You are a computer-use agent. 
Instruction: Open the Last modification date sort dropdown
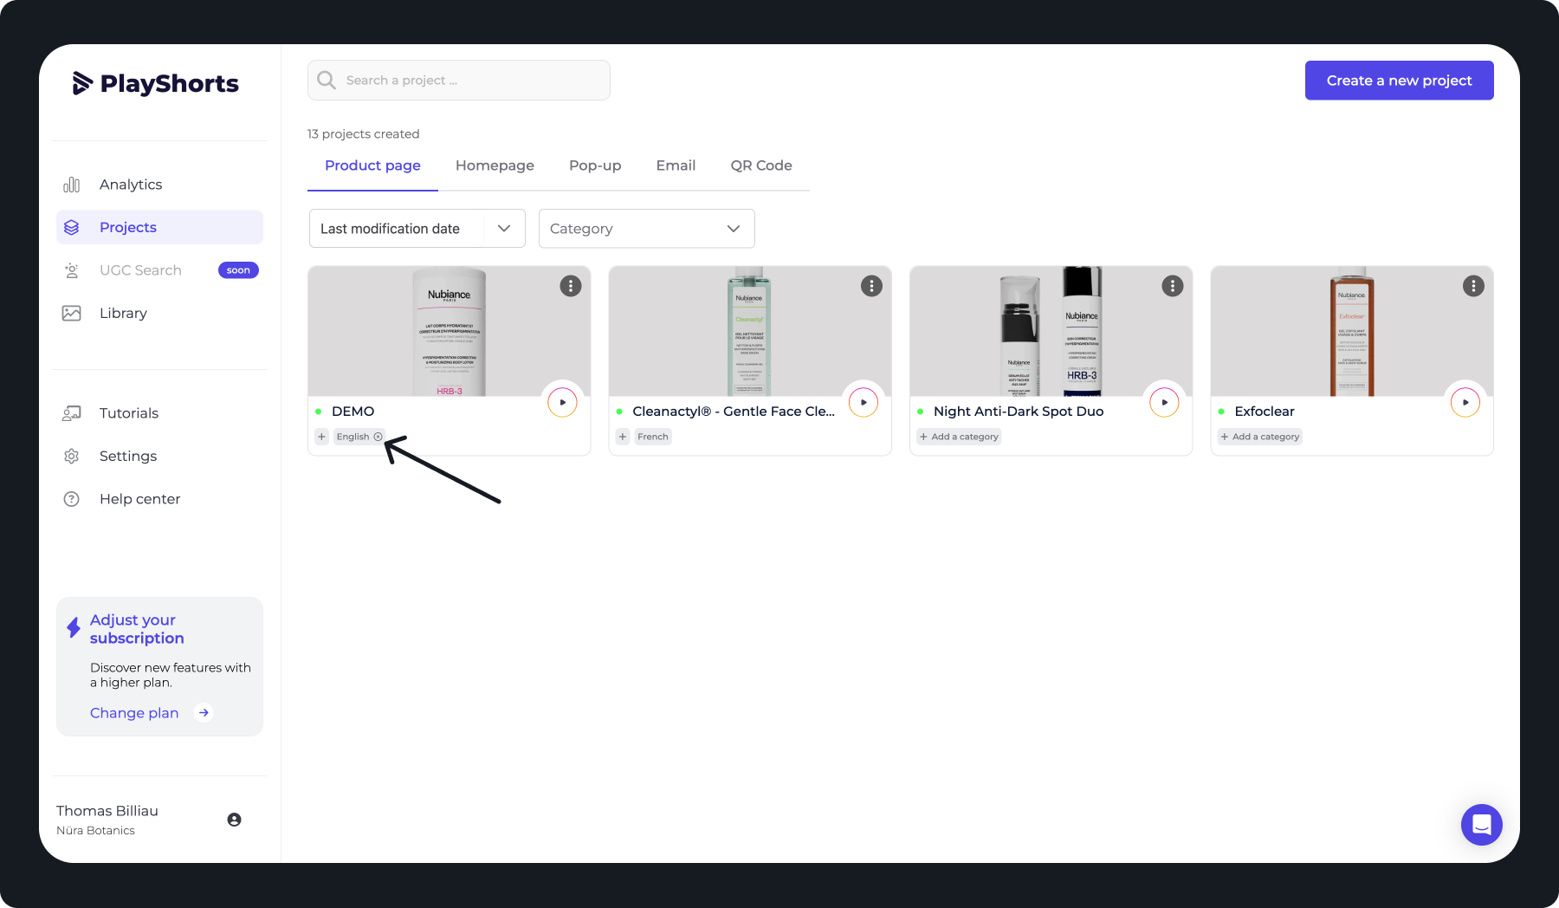tap(417, 229)
